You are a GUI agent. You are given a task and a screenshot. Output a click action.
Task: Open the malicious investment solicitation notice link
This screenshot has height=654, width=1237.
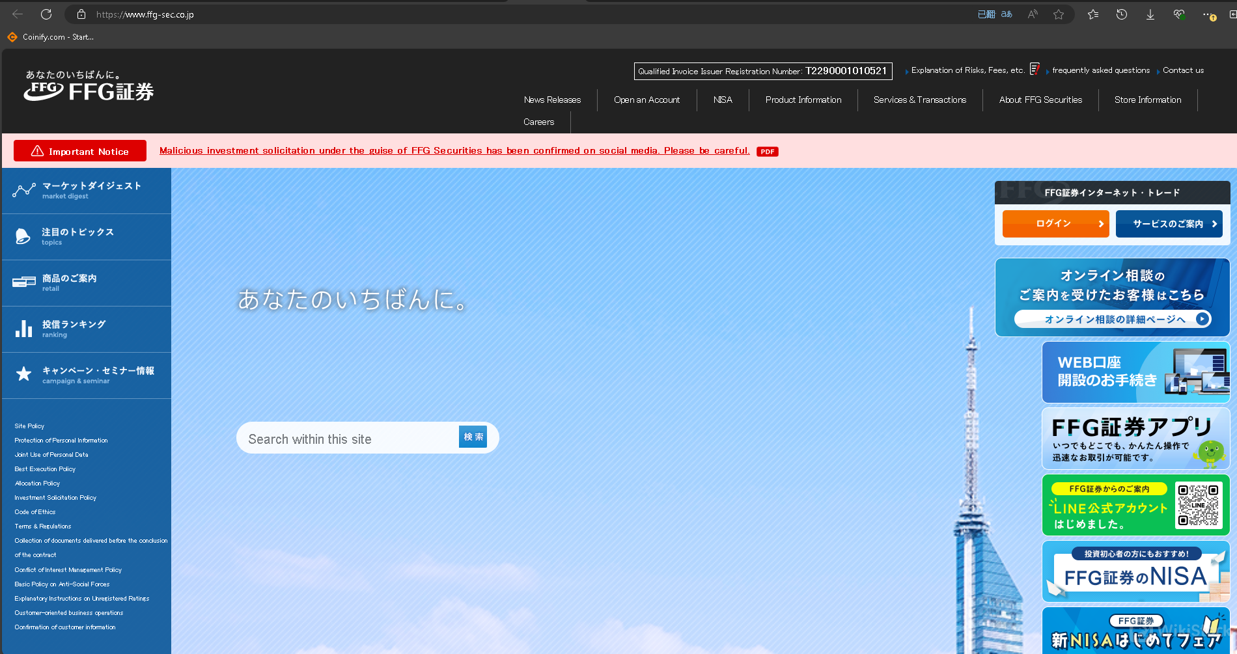[454, 150]
